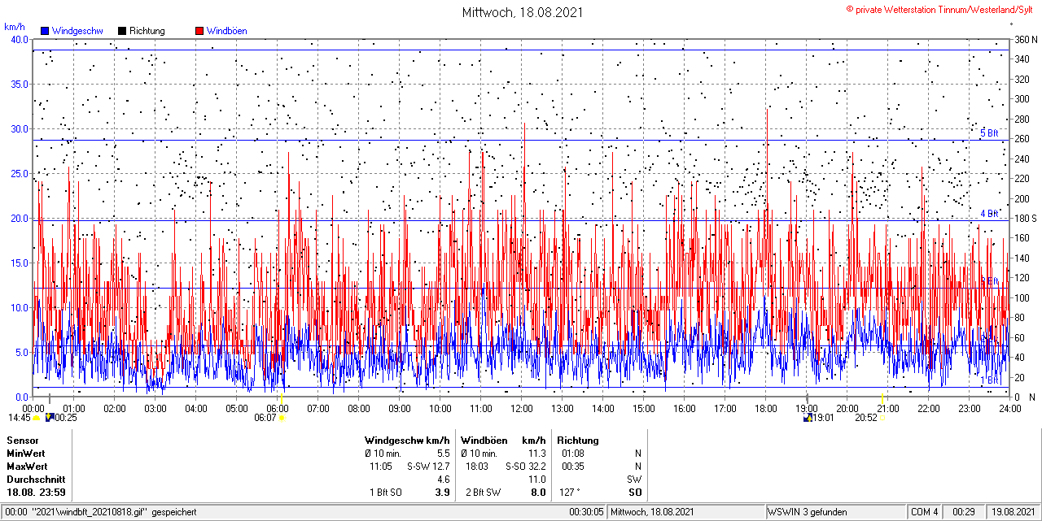
Task: Click the black Richtung legend square
Action: pyautogui.click(x=122, y=31)
